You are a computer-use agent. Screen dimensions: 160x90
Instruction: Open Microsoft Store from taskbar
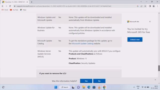pos(94,87)
